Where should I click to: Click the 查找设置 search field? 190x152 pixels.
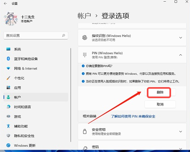click(36, 36)
